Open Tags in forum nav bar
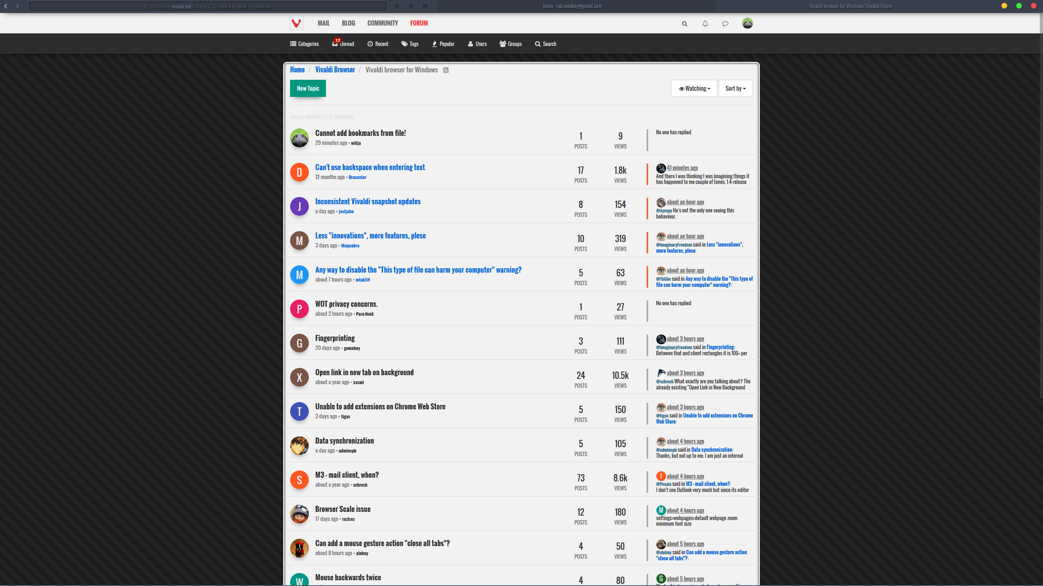This screenshot has width=1043, height=586. [x=410, y=44]
